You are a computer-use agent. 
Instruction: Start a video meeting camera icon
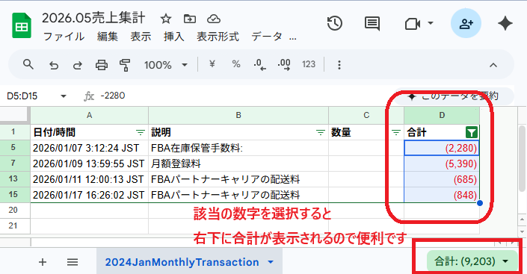point(413,24)
